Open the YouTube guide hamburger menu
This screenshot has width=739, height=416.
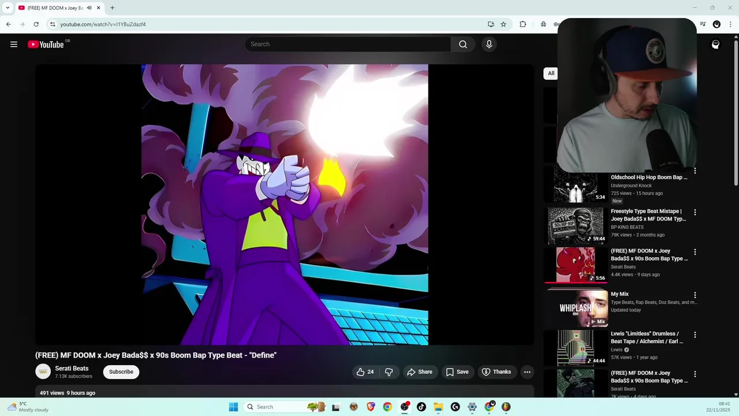(x=14, y=44)
